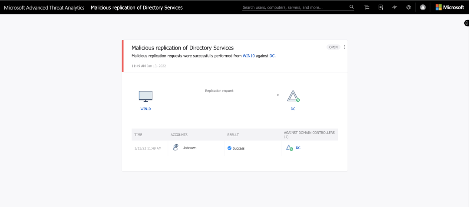Click the blue Success checkmark icon

pos(229,148)
